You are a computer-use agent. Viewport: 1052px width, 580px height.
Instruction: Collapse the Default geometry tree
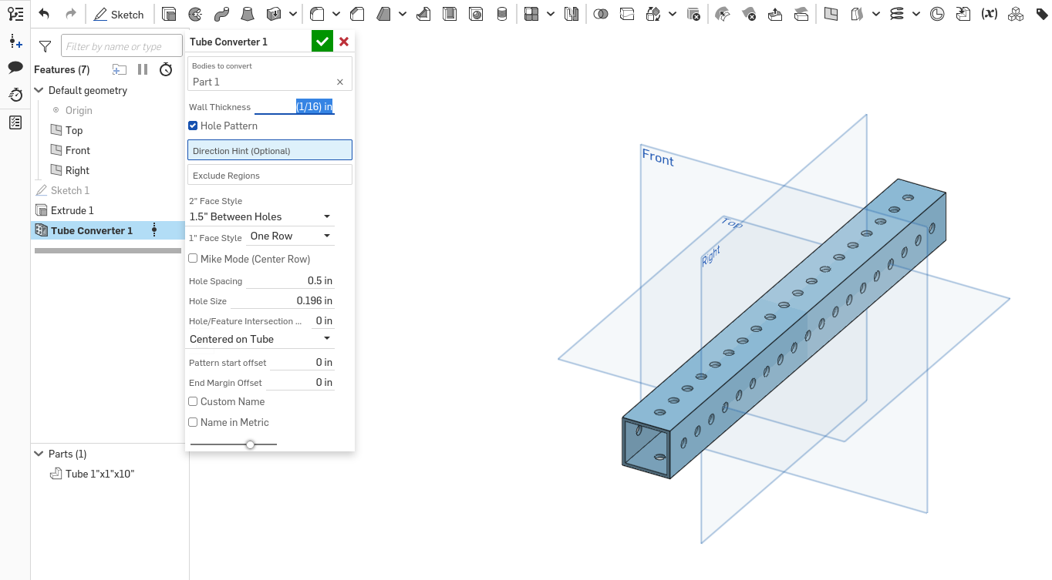39,90
